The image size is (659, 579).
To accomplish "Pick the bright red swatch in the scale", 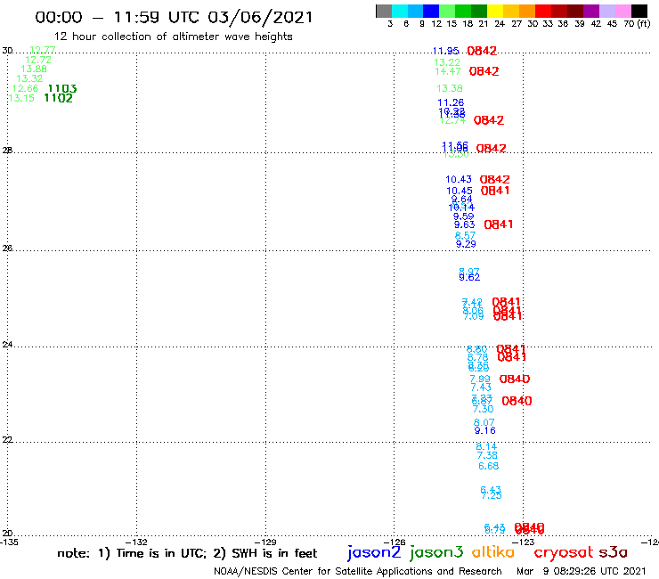I will pos(543,11).
